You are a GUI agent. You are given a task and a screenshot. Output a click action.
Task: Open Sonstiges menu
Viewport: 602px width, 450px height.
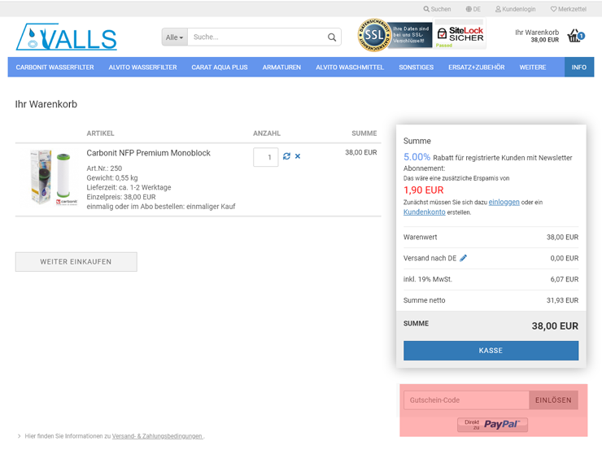click(417, 68)
